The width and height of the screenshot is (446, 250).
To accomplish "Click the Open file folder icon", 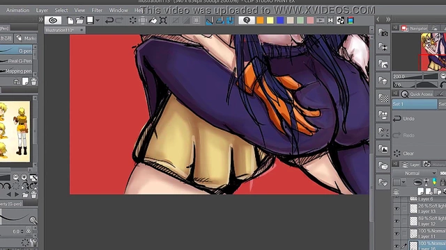I will coord(80,20).
